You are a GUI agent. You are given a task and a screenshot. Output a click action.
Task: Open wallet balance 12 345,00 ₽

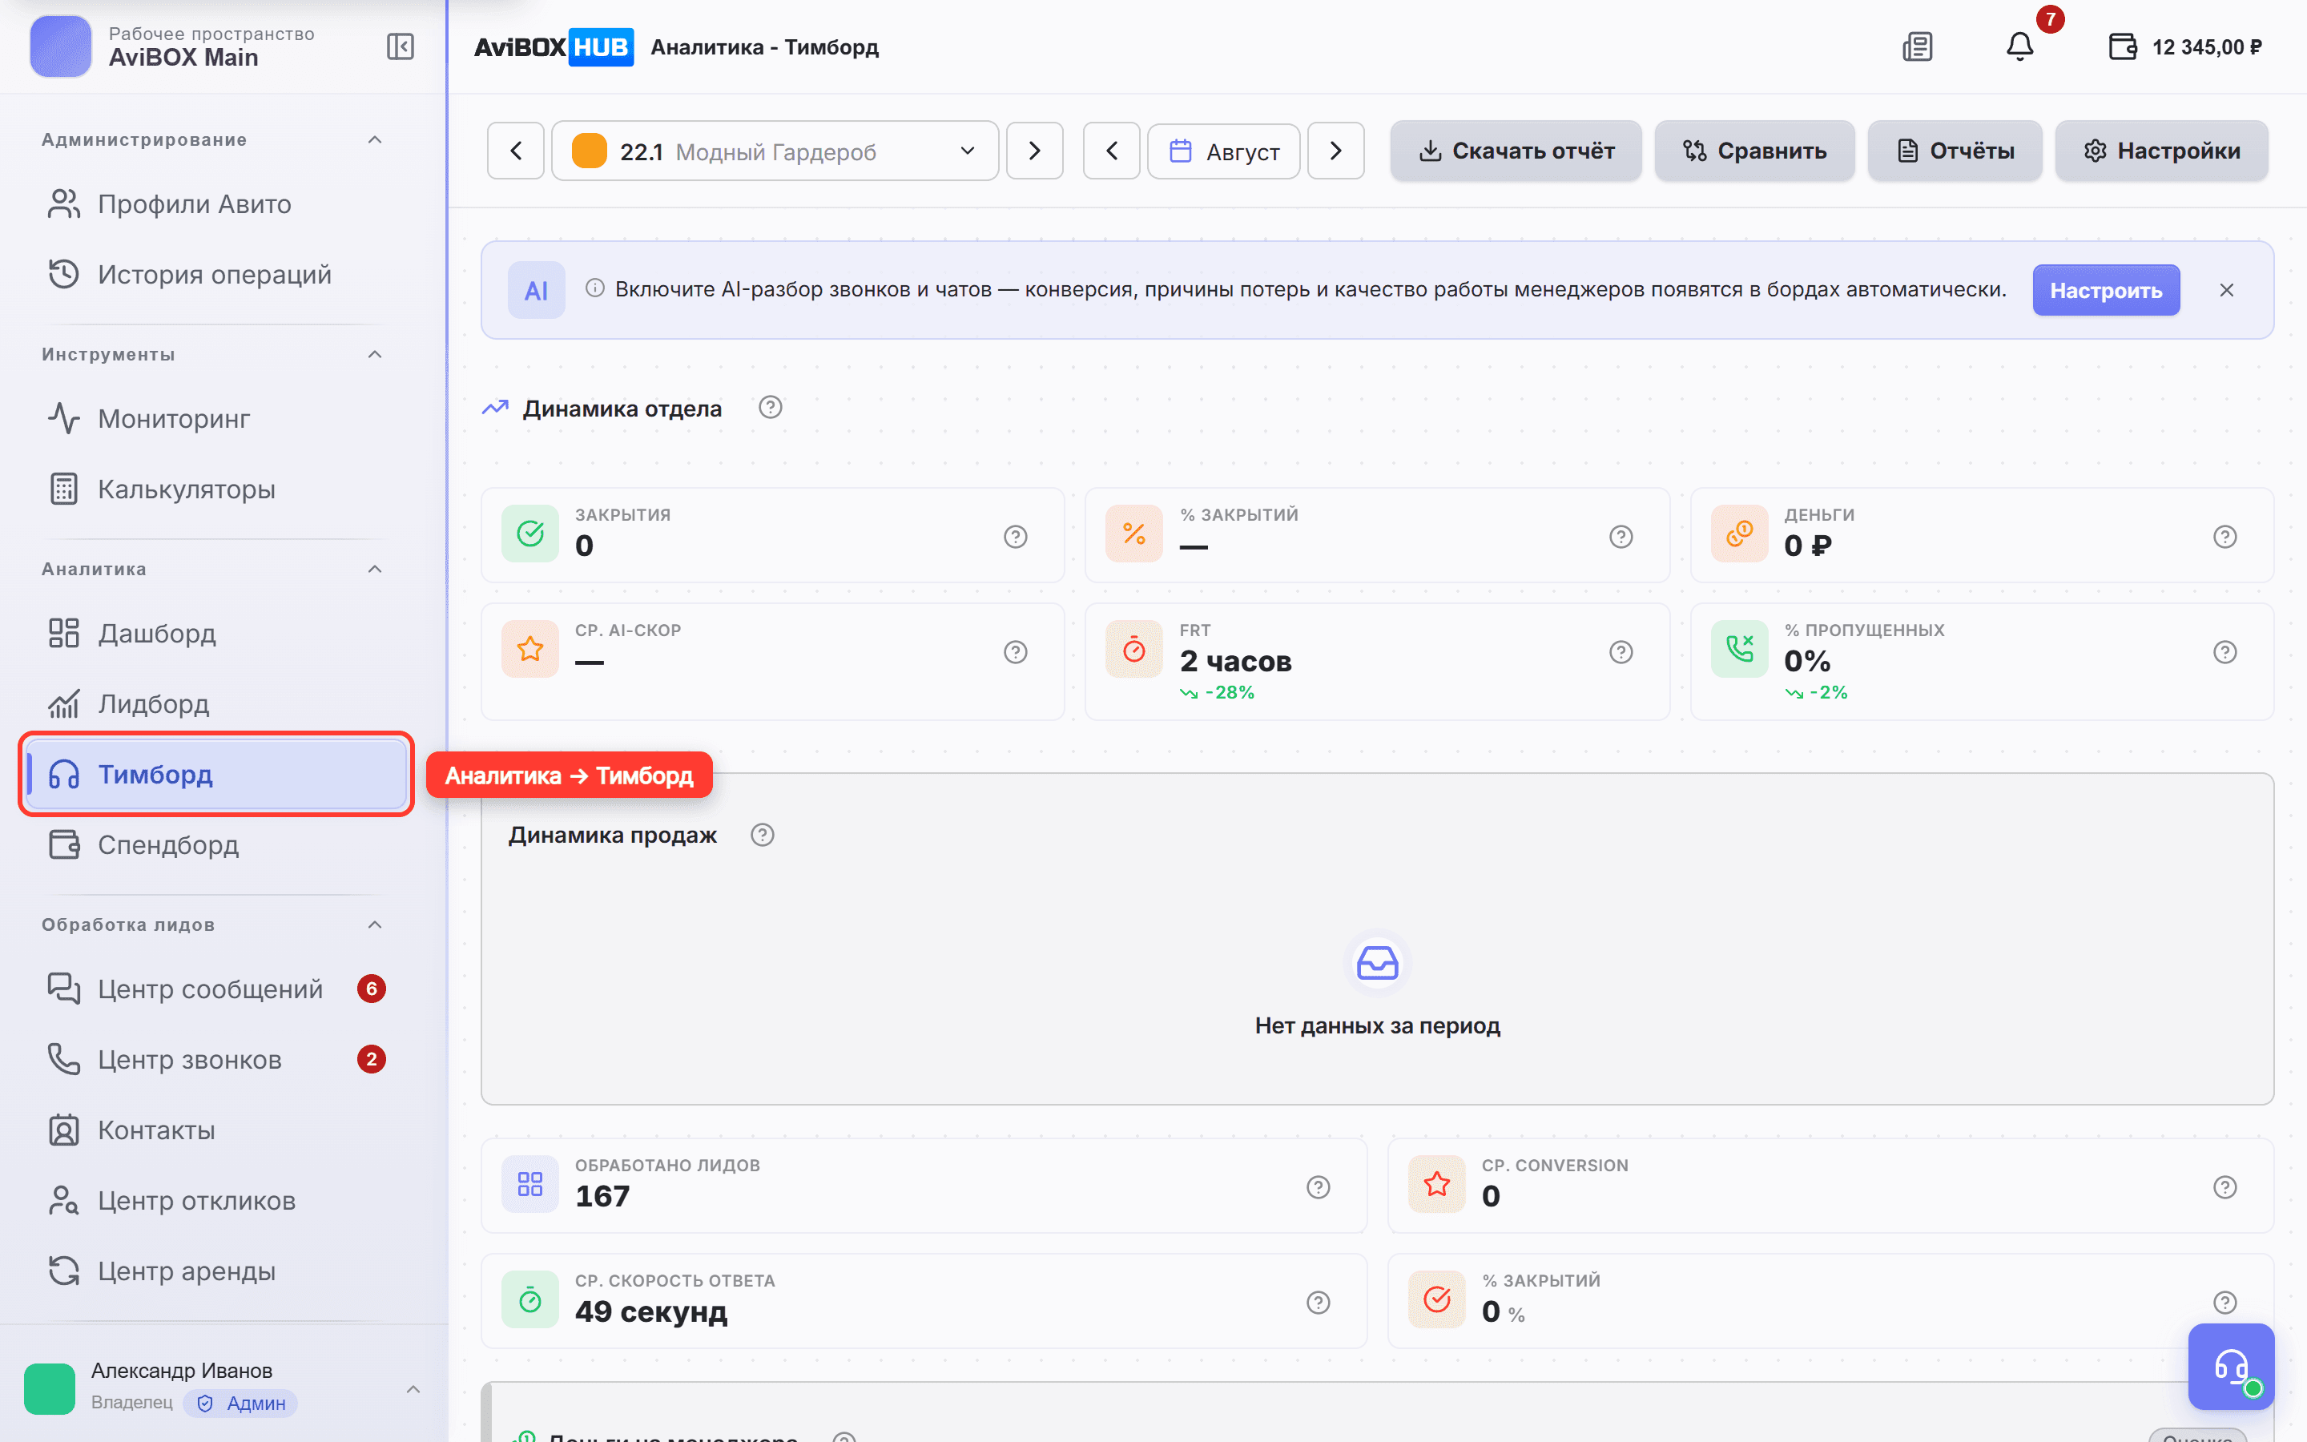[2185, 46]
